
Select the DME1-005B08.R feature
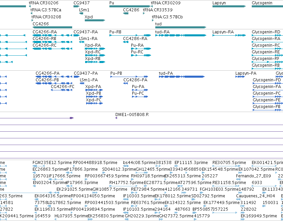click(116, 118)
